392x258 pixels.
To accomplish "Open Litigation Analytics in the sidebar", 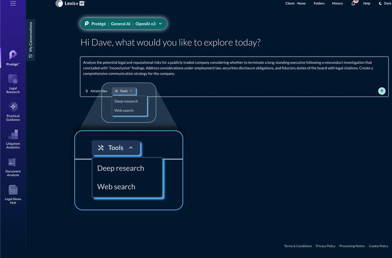I will 13,139.
